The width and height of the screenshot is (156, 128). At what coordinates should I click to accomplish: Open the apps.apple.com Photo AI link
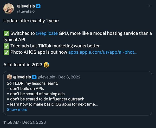103,52
